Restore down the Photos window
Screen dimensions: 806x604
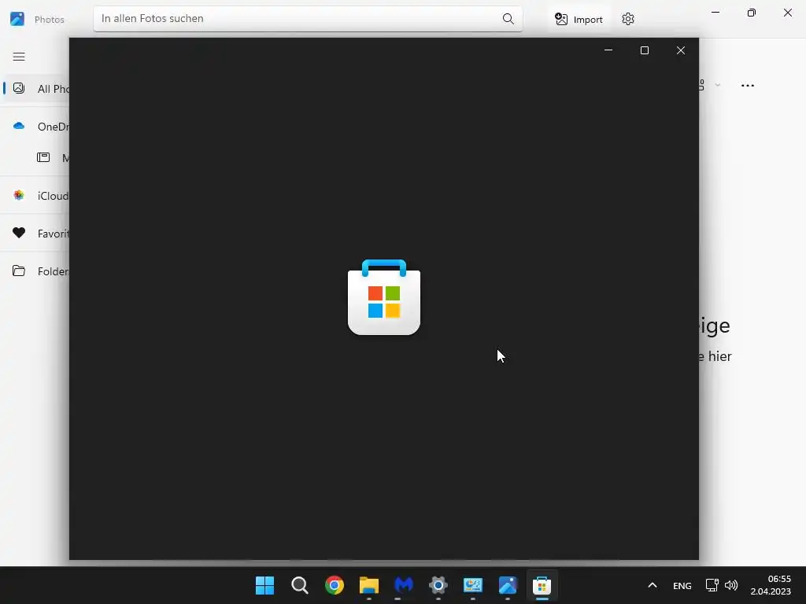tap(752, 13)
